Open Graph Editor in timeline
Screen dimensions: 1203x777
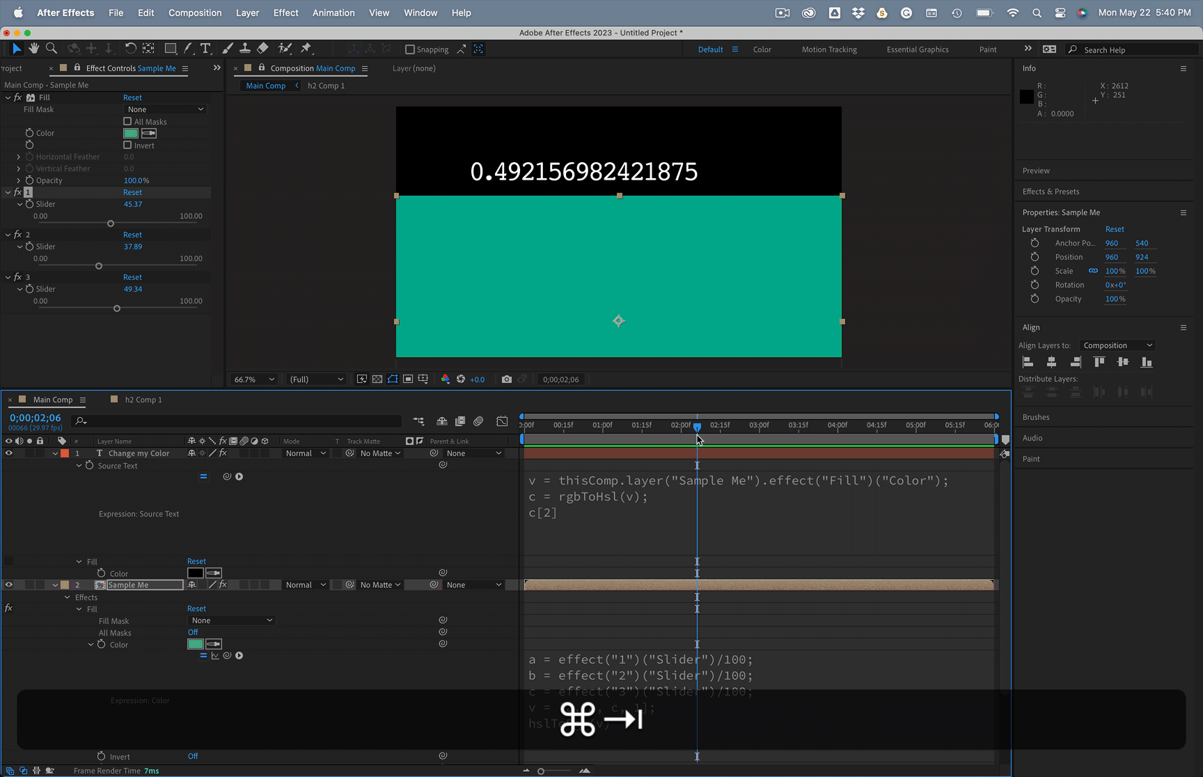[502, 421]
